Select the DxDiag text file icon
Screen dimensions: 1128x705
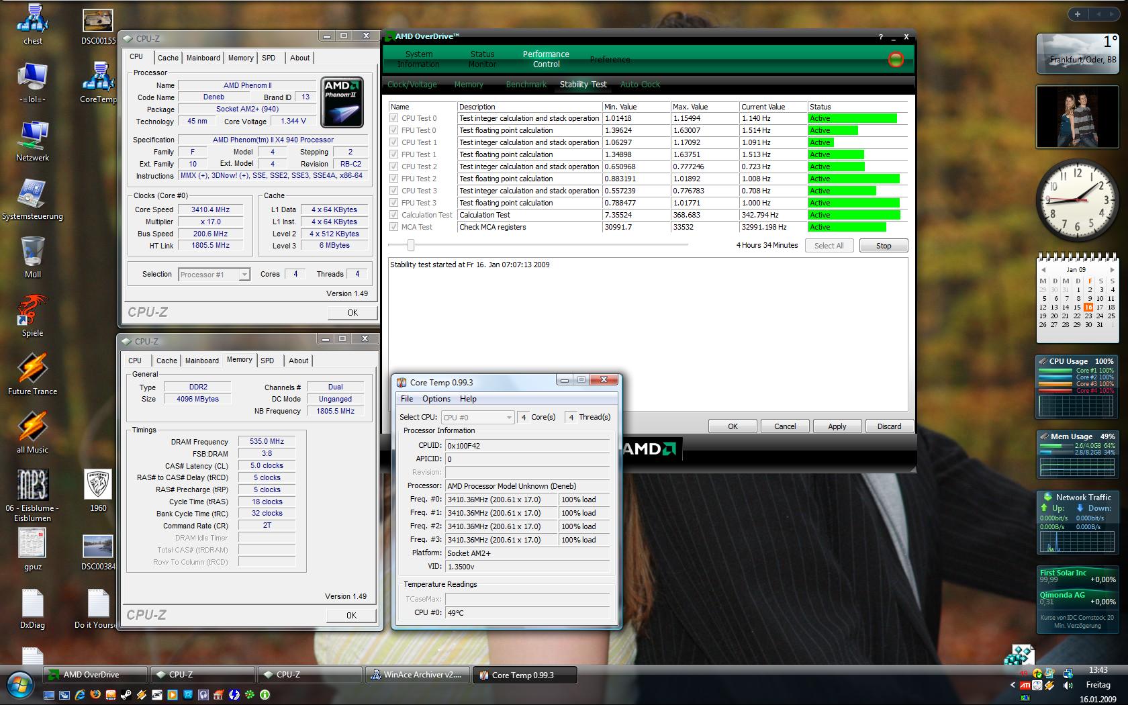pos(32,610)
